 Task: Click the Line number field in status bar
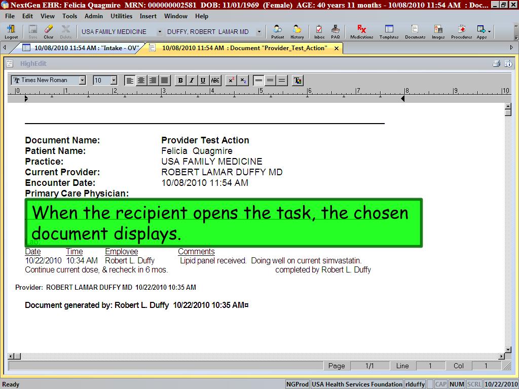430,366
